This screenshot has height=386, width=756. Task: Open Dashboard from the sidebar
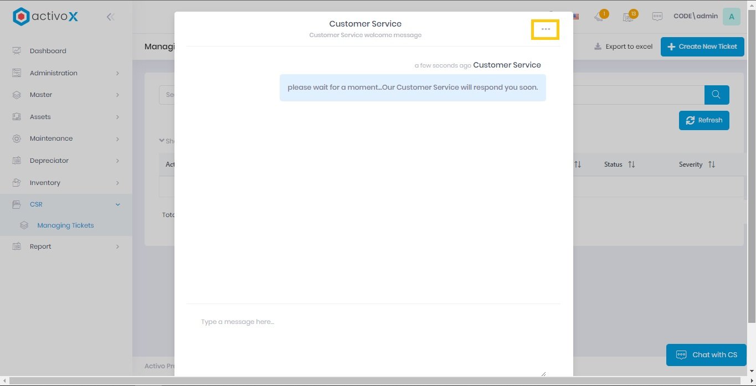pos(48,51)
